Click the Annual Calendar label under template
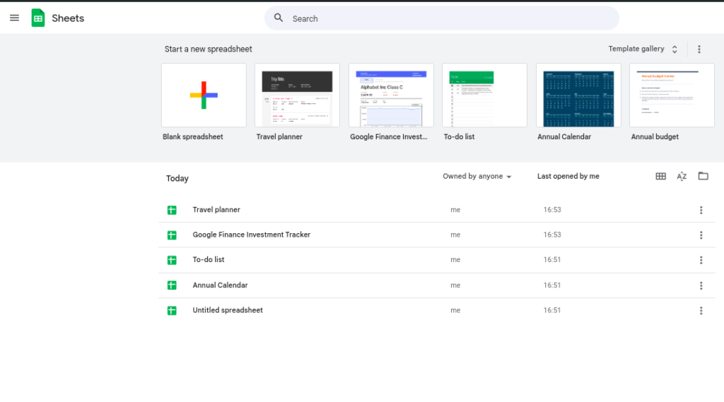 coord(564,136)
